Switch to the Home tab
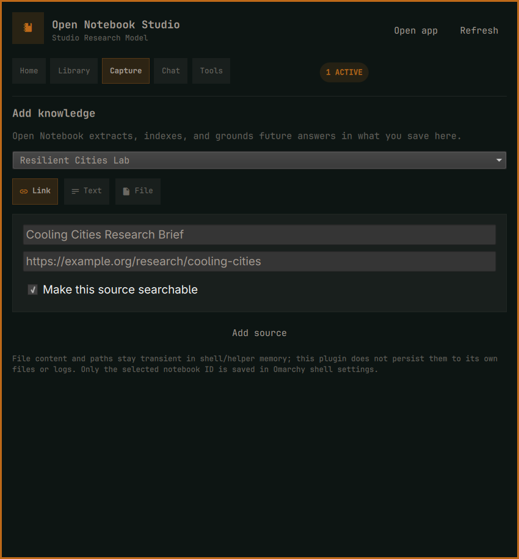The width and height of the screenshot is (519, 559). point(29,71)
